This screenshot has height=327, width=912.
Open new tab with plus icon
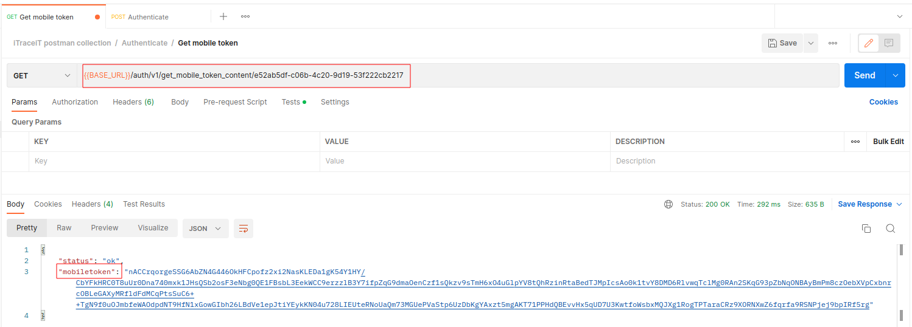click(223, 16)
